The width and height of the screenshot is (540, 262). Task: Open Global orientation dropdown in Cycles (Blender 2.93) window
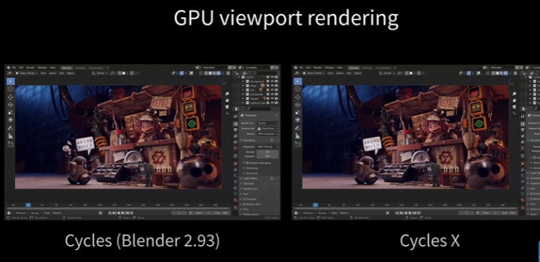[x=100, y=73]
